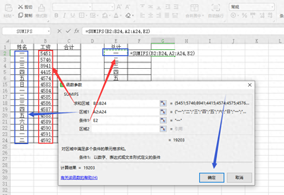Open the font color dropdown arrow

coord(121,16)
